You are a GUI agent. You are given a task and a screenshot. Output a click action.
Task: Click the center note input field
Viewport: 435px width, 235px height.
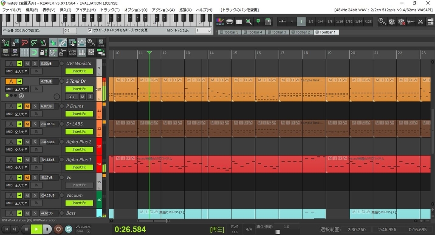pos(70,31)
